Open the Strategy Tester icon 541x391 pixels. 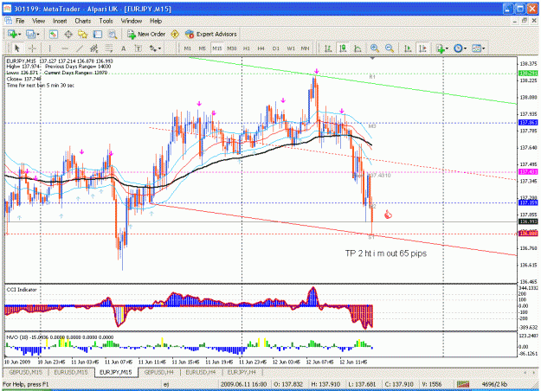tap(113, 34)
